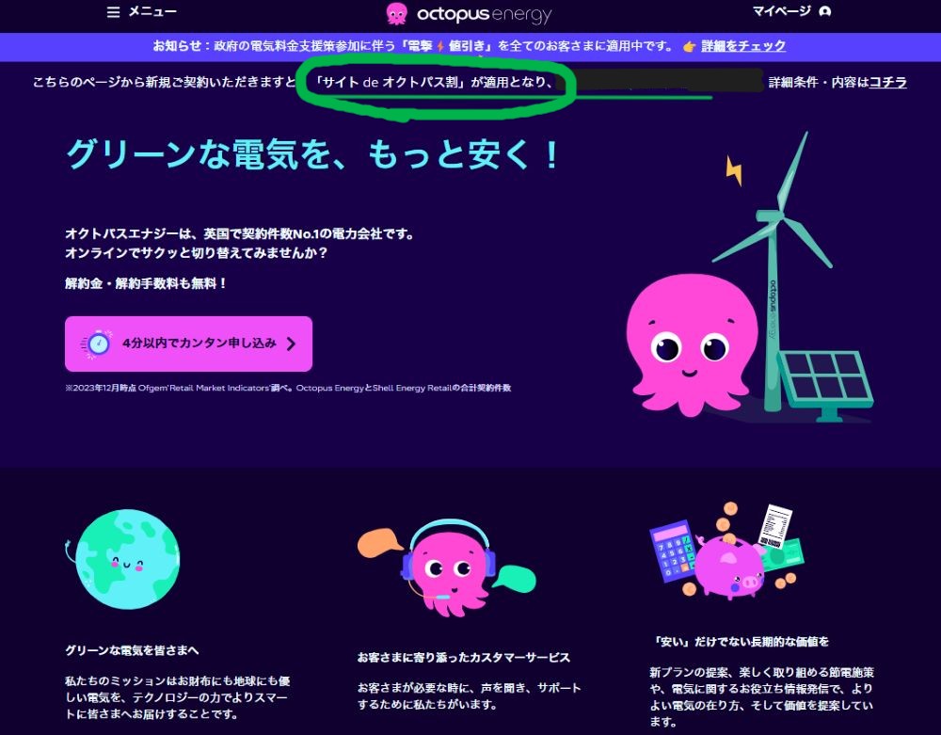Click the お知らせ announcement banner text

point(413,45)
